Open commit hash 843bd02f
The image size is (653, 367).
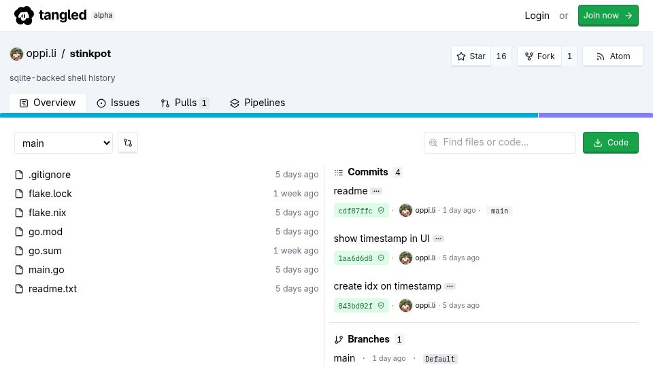click(x=355, y=305)
